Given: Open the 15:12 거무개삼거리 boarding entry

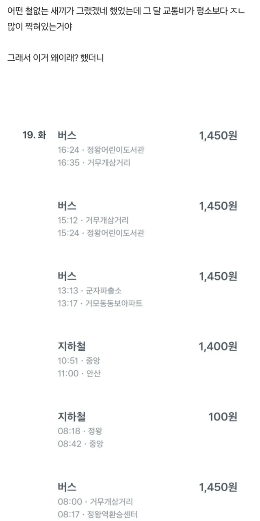Looking at the screenshot, I should click(x=93, y=221).
